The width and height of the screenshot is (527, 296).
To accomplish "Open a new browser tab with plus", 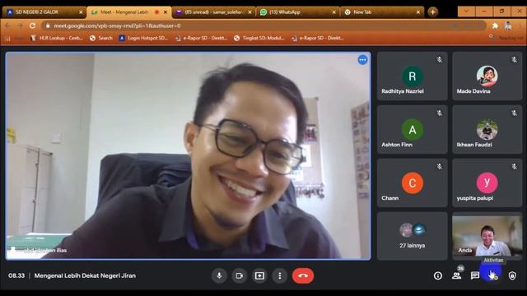I will [x=433, y=12].
